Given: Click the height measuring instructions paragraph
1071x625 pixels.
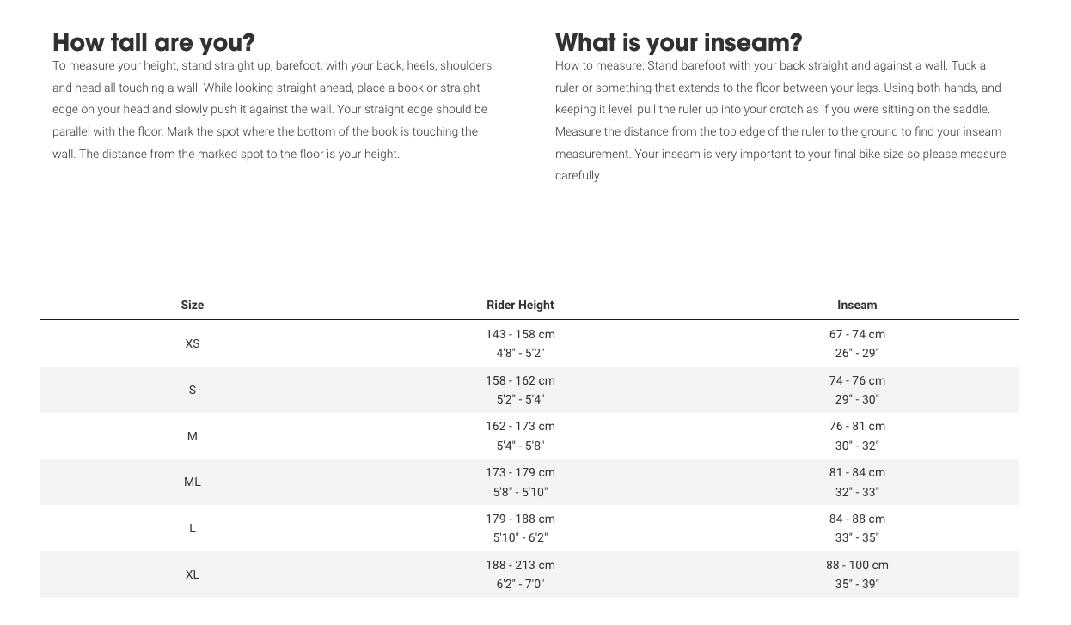Looking at the screenshot, I should click(272, 110).
